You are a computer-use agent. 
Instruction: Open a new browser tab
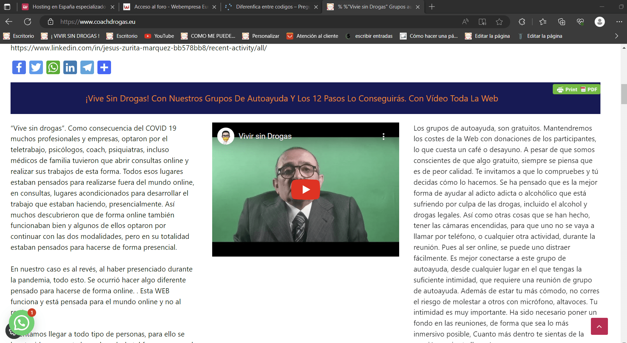coord(432,7)
